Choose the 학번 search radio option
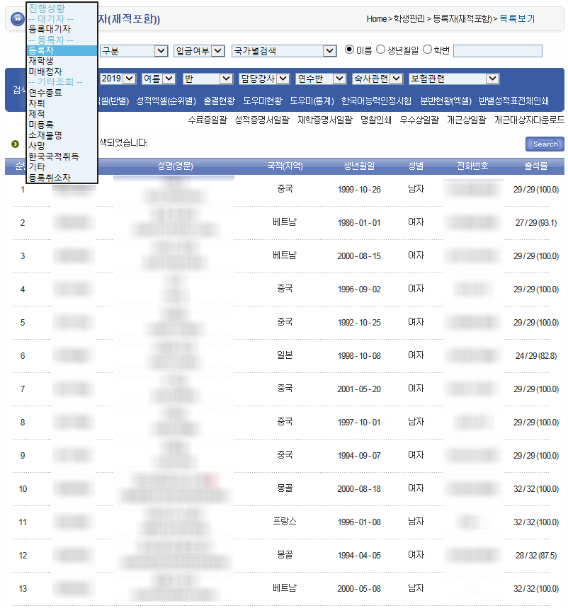Image resolution: width=568 pixels, height=608 pixels. point(427,50)
